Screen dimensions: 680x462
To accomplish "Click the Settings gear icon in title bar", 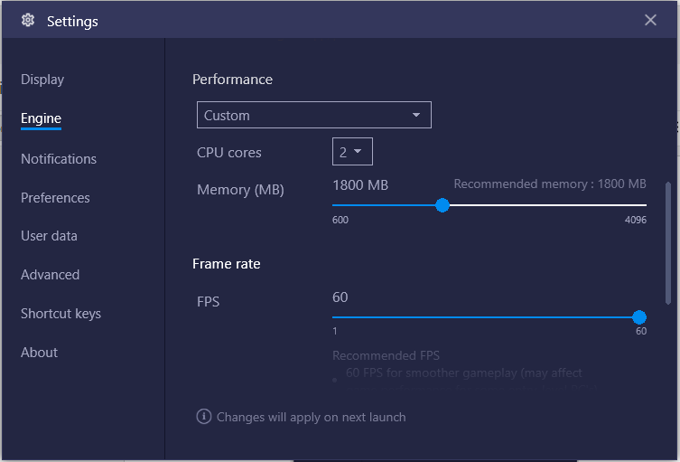I will pyautogui.click(x=28, y=20).
